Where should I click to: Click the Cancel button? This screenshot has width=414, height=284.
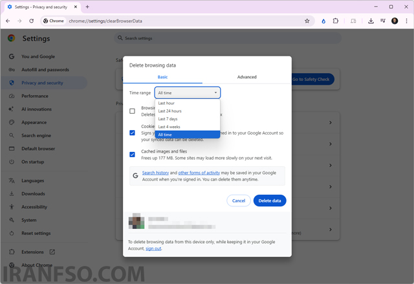(x=239, y=201)
